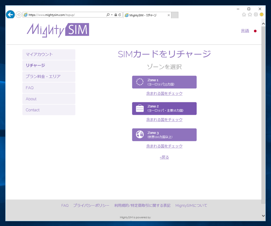Viewport: 271px width, 226px height.
Task: Click the 言語 language label
Action: coord(245,31)
